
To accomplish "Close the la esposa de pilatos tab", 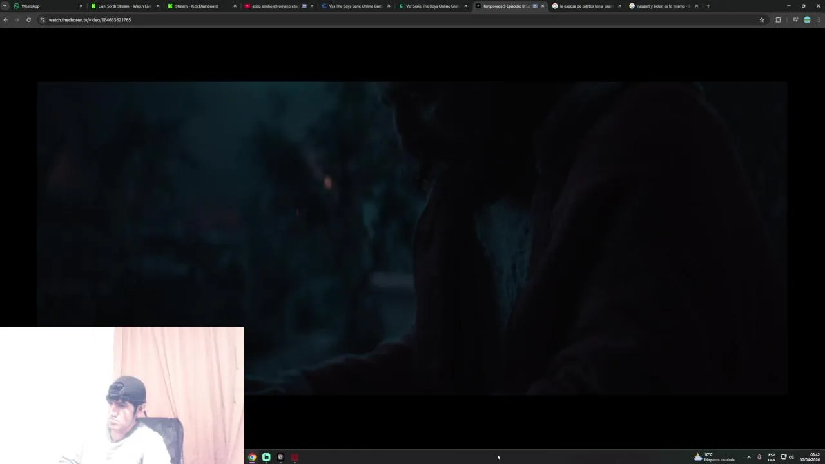I will tap(619, 6).
